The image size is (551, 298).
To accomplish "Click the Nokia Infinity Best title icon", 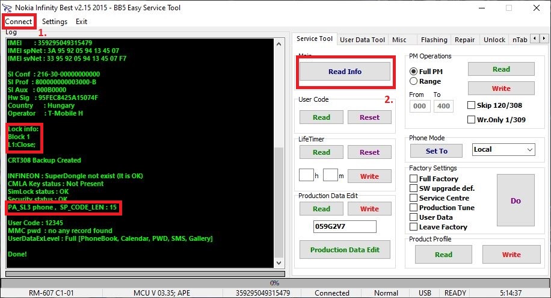I will (x=7, y=8).
